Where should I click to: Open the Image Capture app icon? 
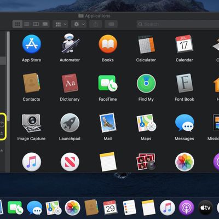[31, 123]
